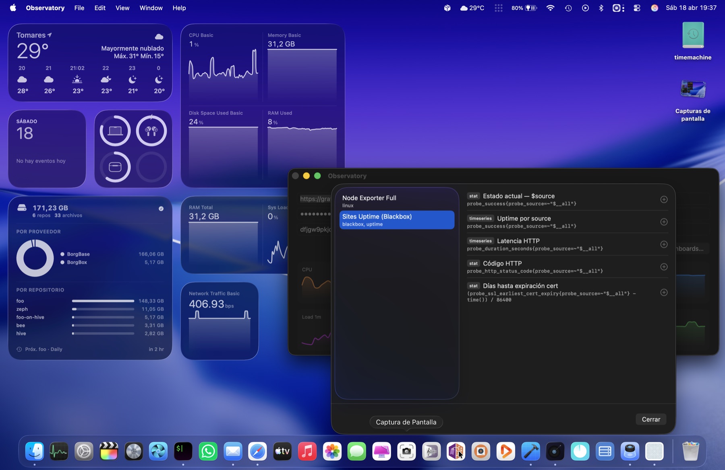Toggle the checkmark on the backups widget
This screenshot has width=725, height=470.
point(161,209)
